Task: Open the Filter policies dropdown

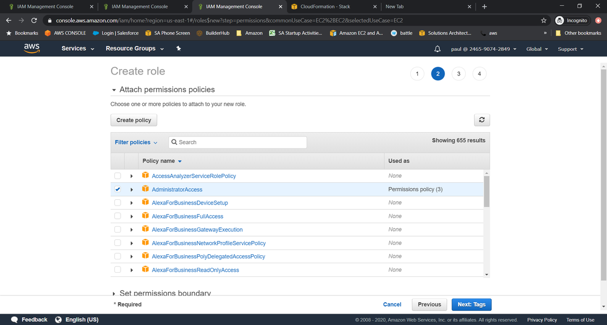Action: pos(136,142)
